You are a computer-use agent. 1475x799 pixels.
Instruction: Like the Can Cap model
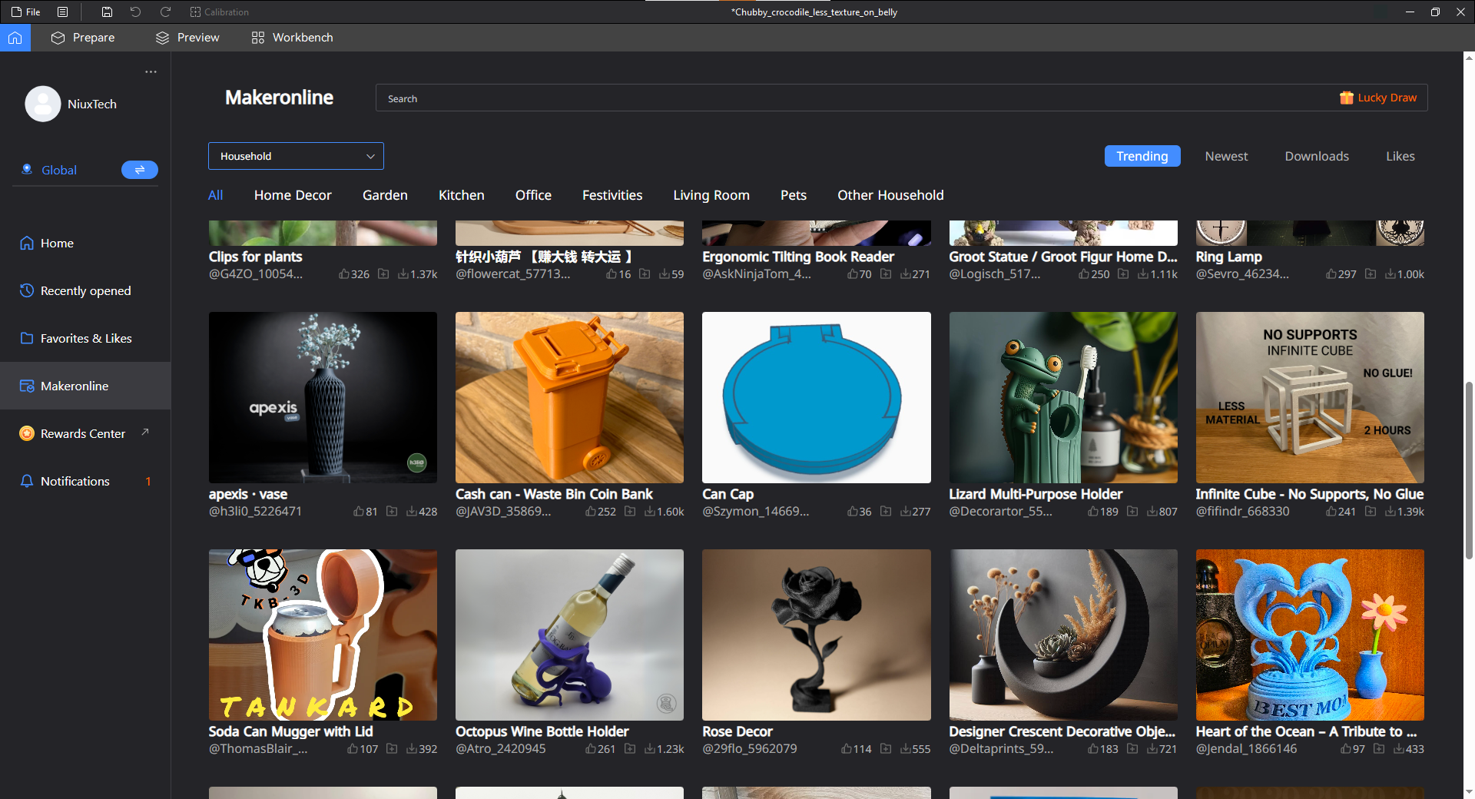(x=852, y=511)
